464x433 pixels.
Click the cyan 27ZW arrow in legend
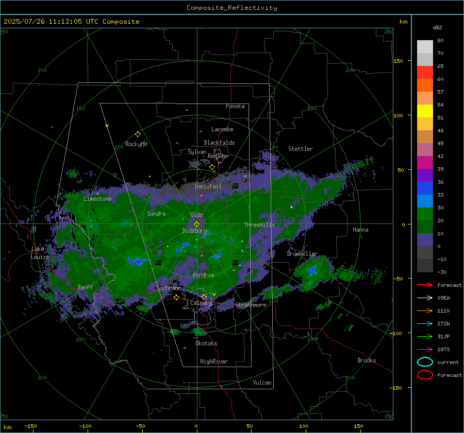[425, 324]
